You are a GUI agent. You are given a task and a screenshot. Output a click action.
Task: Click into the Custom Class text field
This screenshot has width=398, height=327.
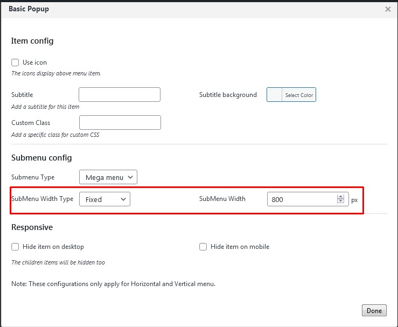(x=120, y=123)
